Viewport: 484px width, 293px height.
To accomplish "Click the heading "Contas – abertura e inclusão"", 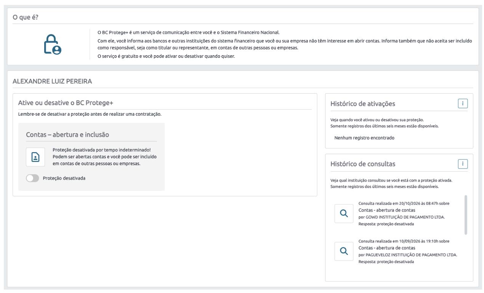I will point(68,134).
